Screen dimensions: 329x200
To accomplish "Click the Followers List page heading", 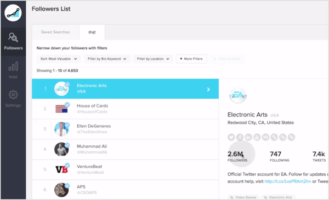I will click(51, 9).
